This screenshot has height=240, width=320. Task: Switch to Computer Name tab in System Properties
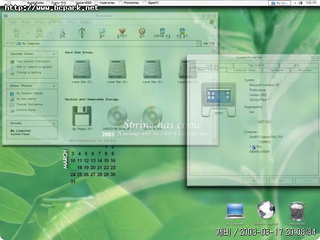(244, 70)
